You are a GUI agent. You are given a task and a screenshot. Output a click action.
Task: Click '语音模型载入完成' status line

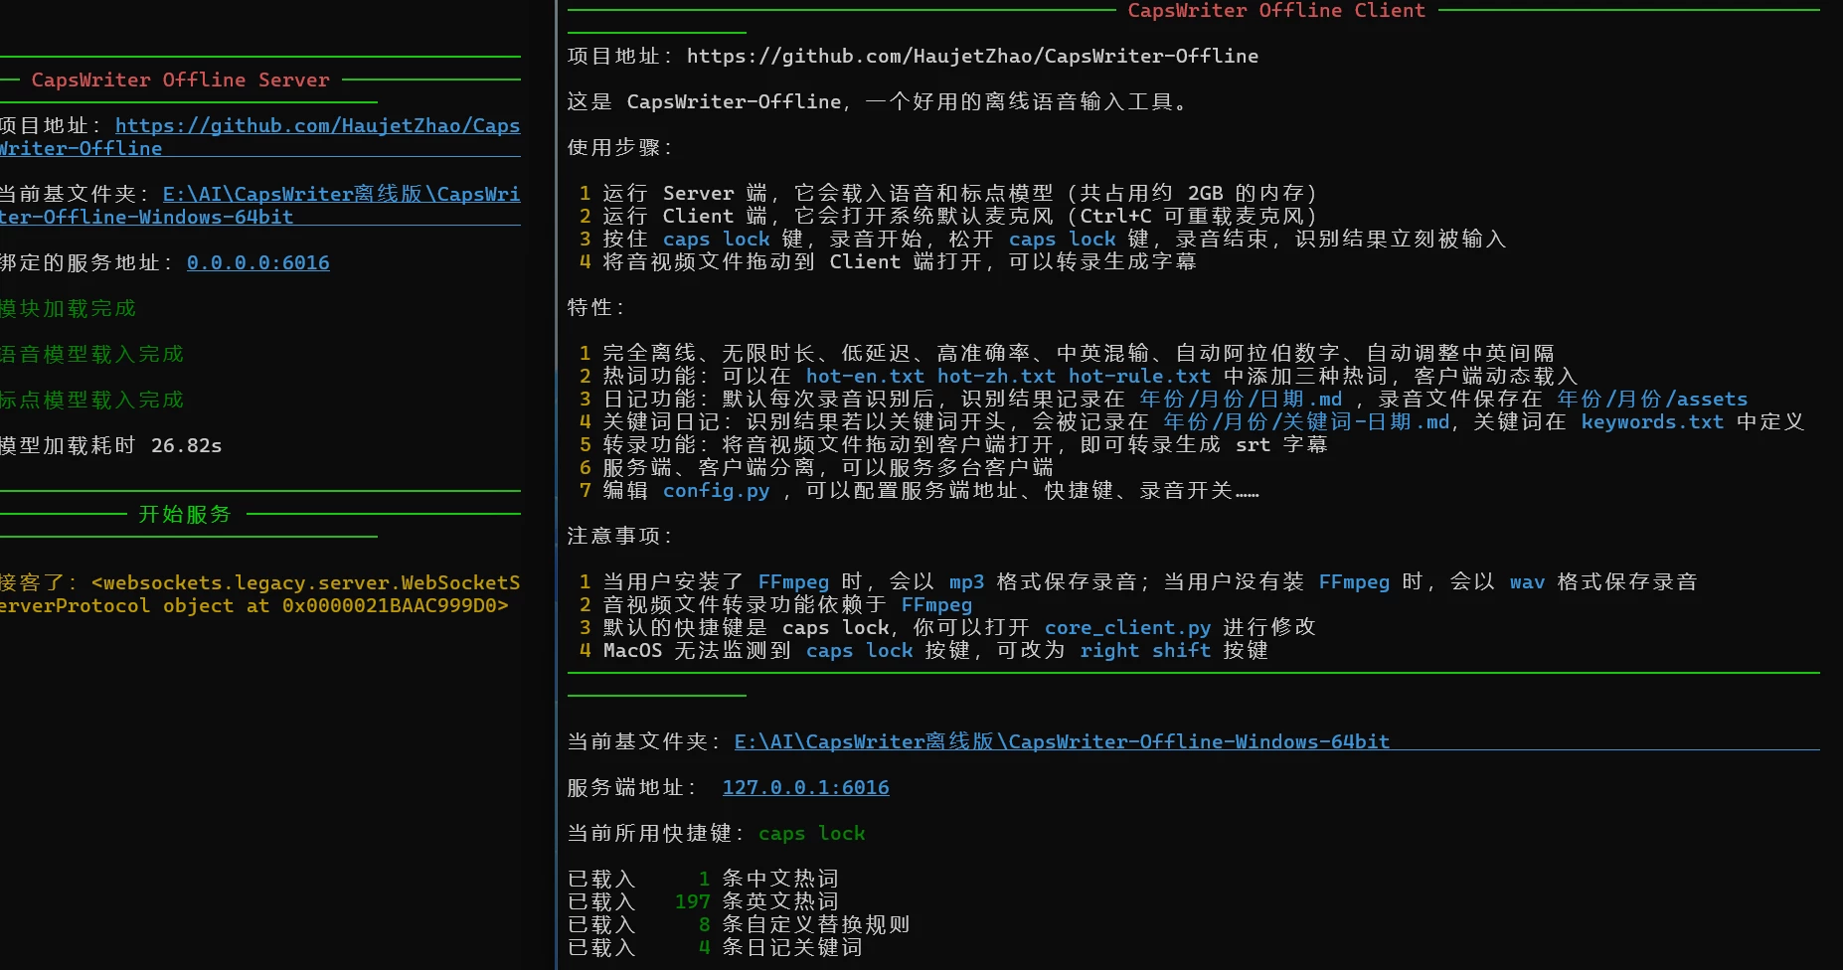point(91,355)
